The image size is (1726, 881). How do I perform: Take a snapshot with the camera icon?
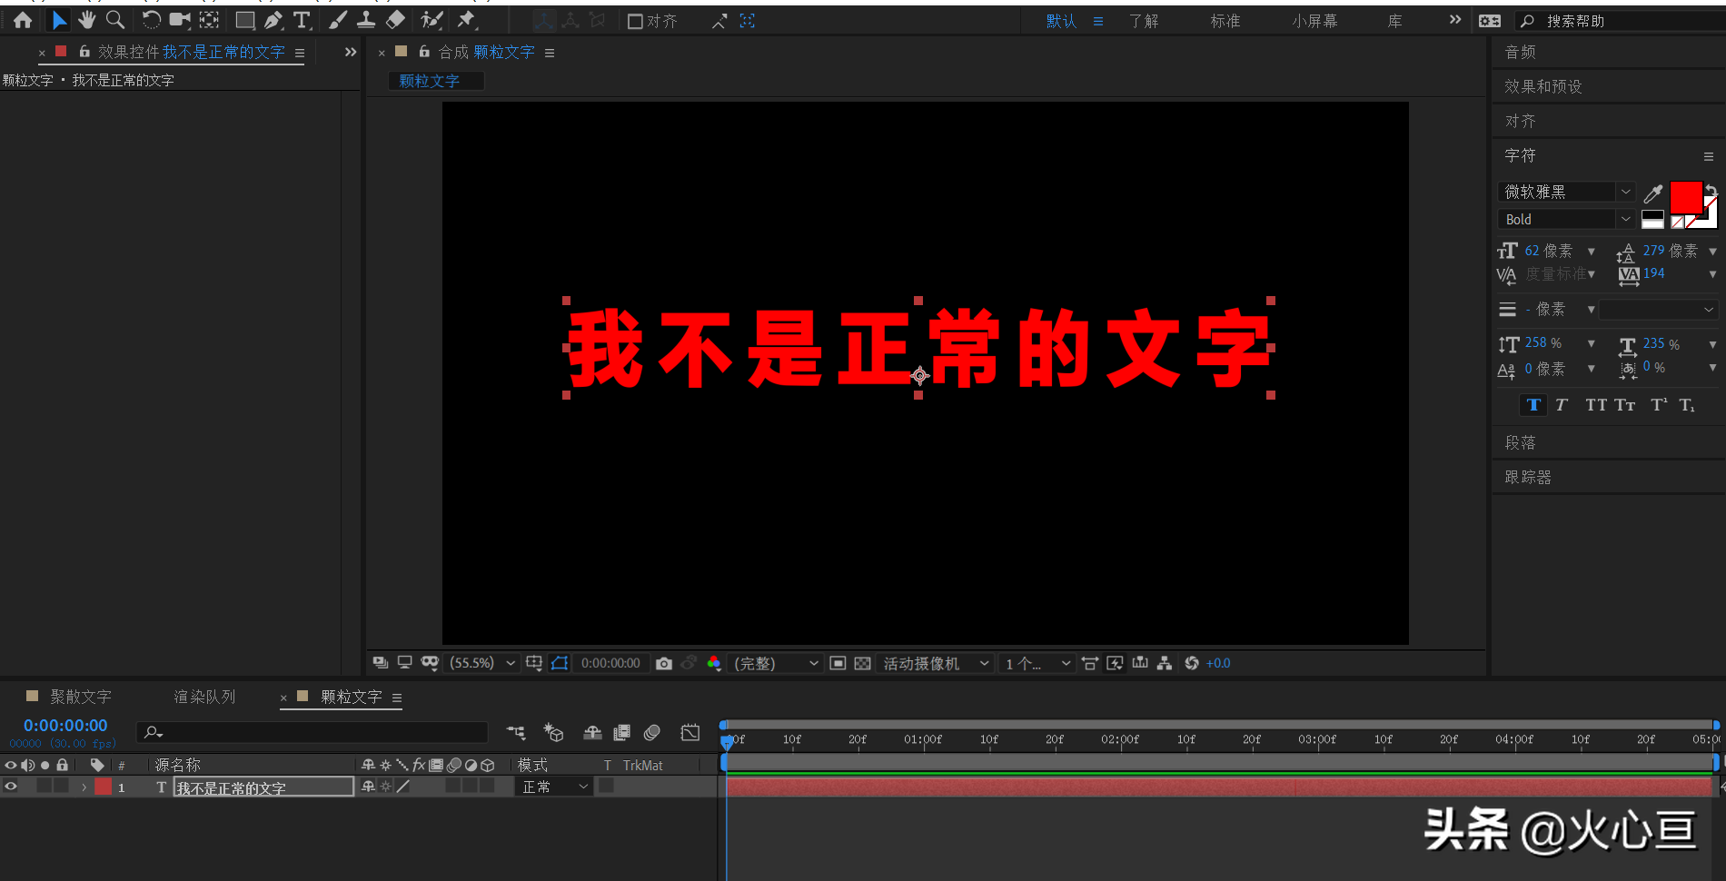click(664, 664)
